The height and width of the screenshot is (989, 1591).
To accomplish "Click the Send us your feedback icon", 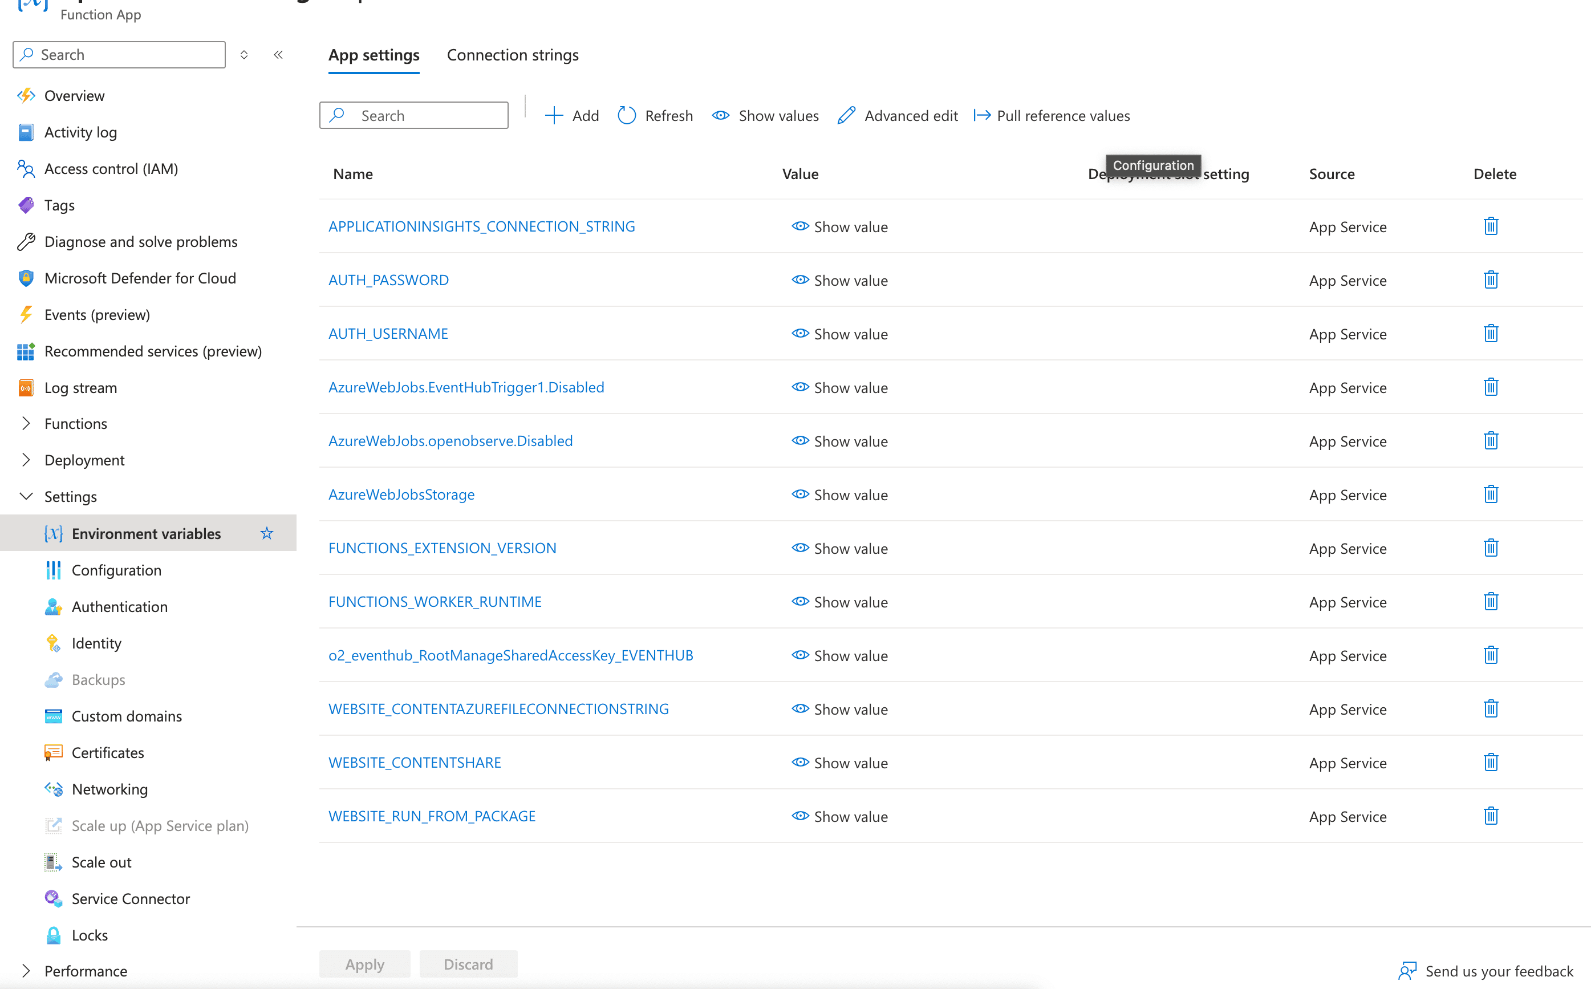I will click(x=1407, y=971).
